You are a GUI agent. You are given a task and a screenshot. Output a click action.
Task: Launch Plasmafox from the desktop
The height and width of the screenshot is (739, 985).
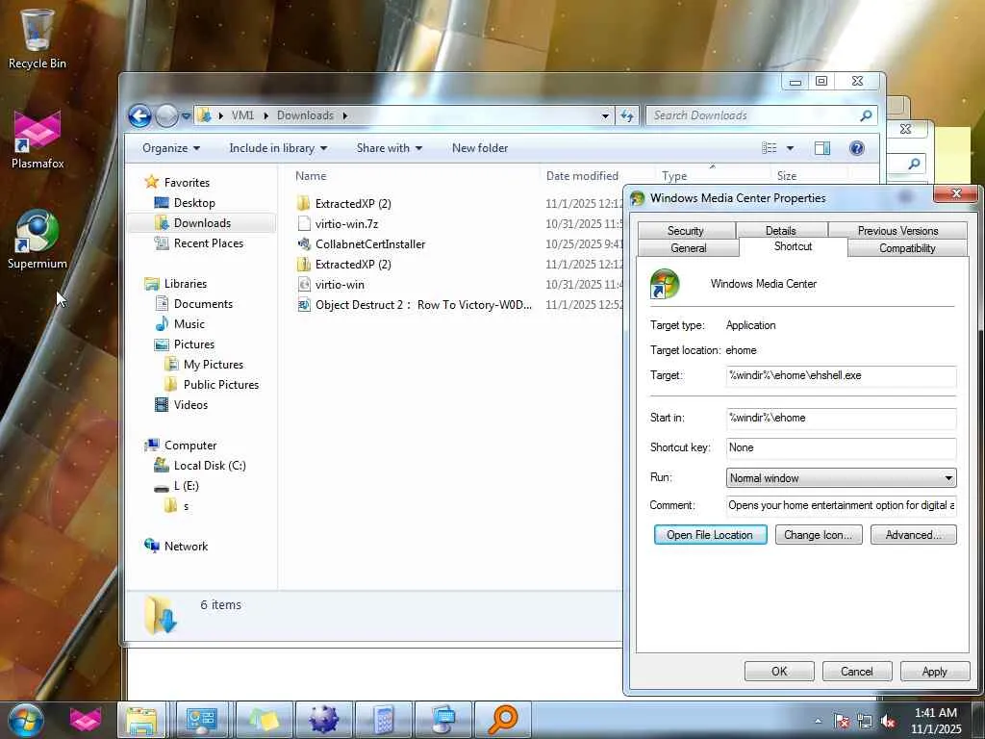click(x=38, y=140)
